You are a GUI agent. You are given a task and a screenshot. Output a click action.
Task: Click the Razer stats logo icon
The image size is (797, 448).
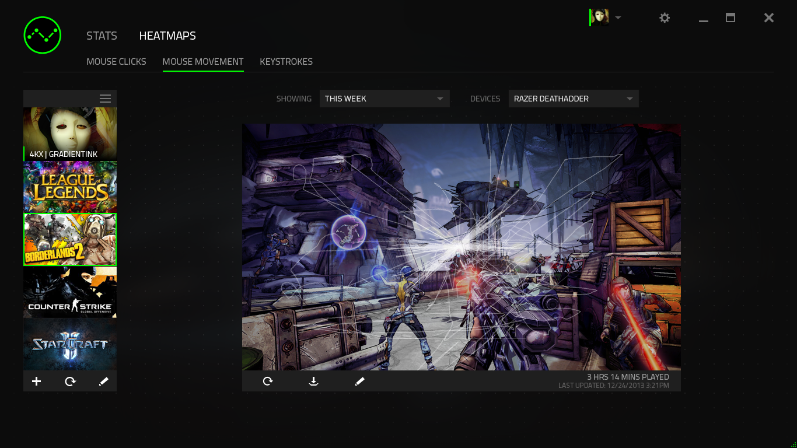pos(43,35)
